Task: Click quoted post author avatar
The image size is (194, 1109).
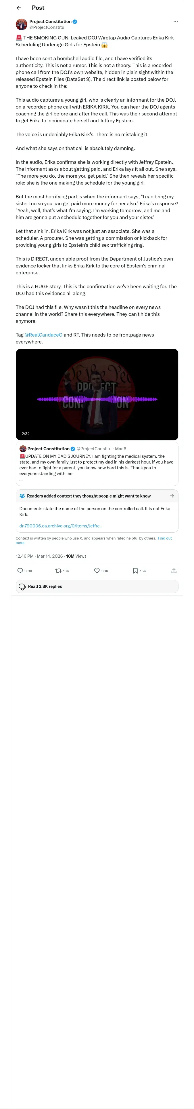Action: point(23,449)
